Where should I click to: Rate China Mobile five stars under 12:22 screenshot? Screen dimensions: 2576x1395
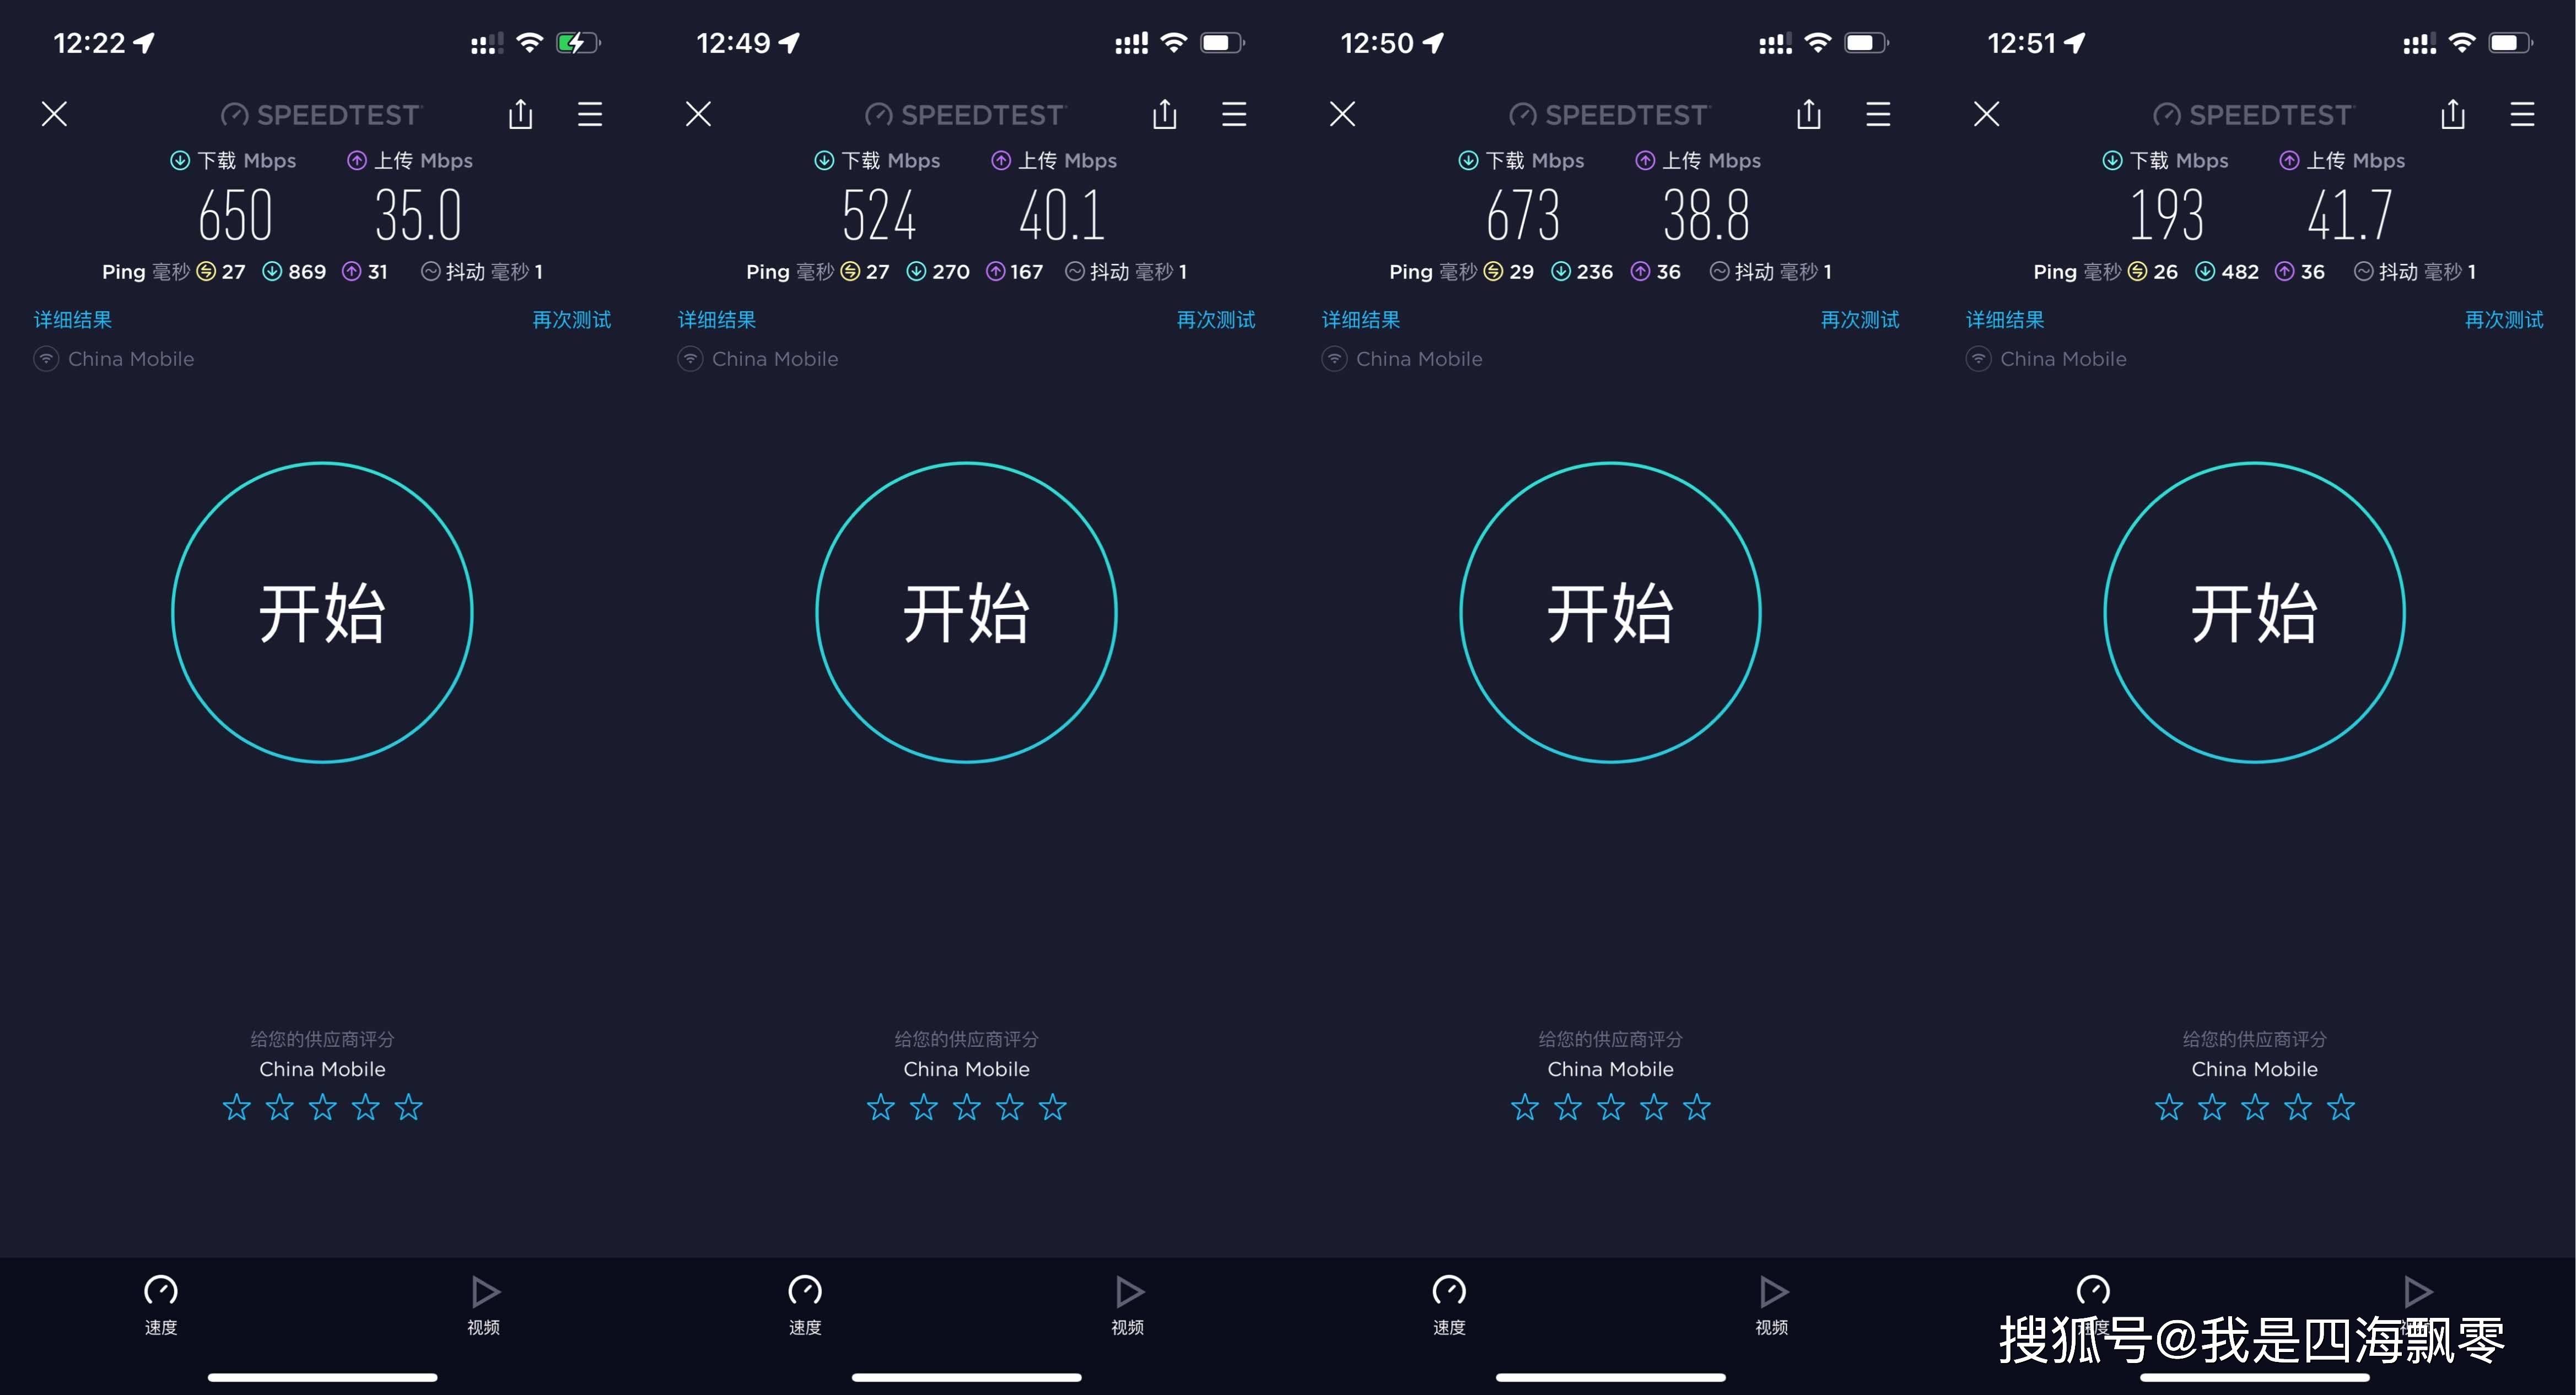pyautogui.click(x=408, y=1107)
